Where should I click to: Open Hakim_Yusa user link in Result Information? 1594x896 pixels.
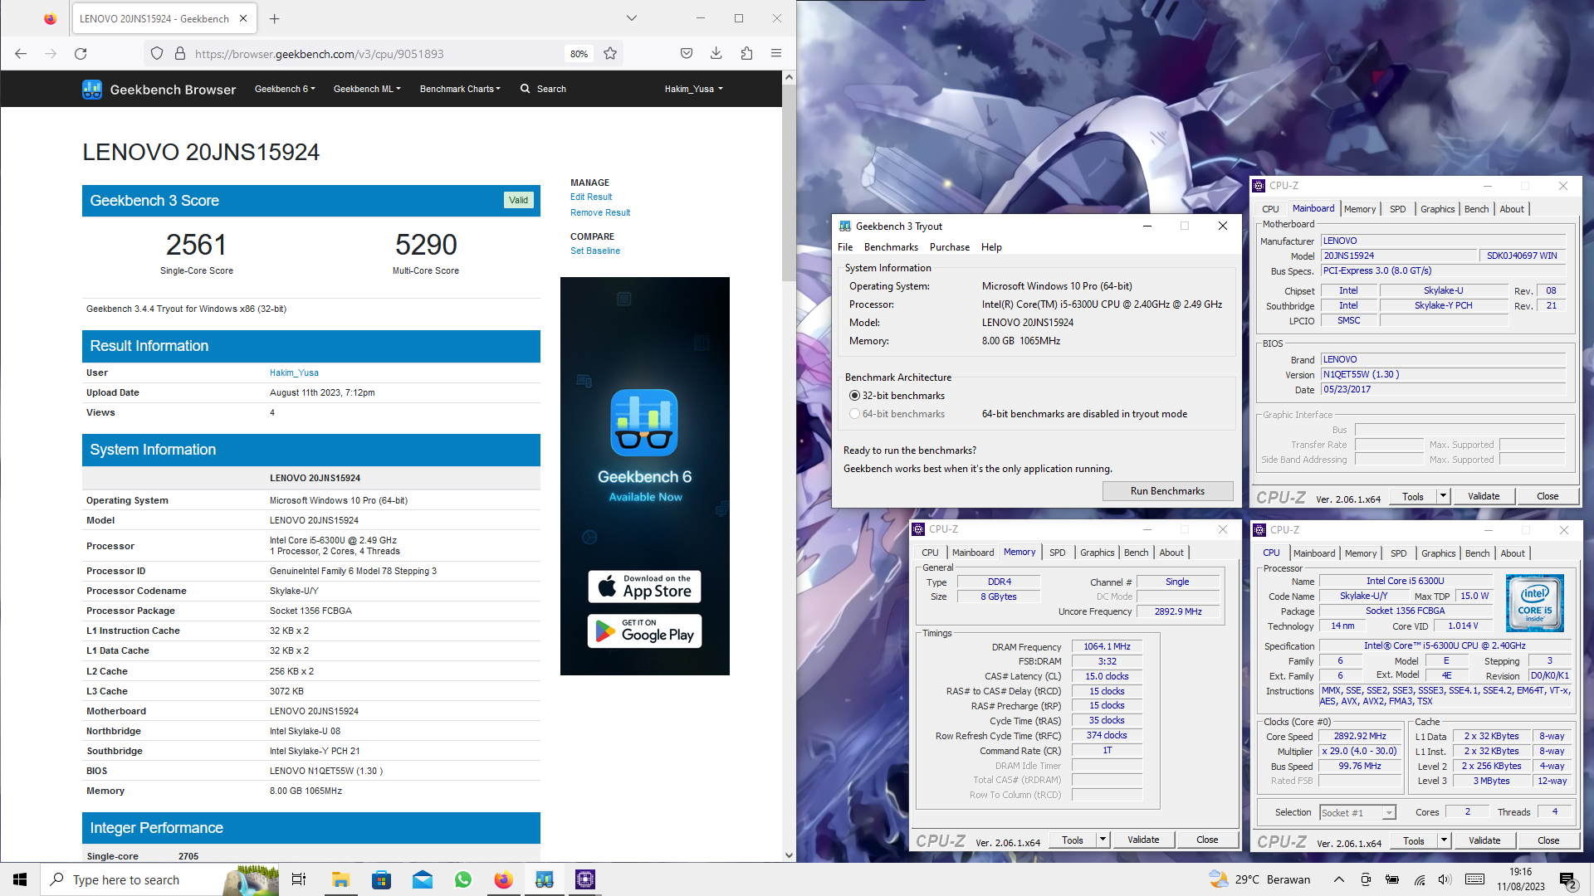(294, 373)
